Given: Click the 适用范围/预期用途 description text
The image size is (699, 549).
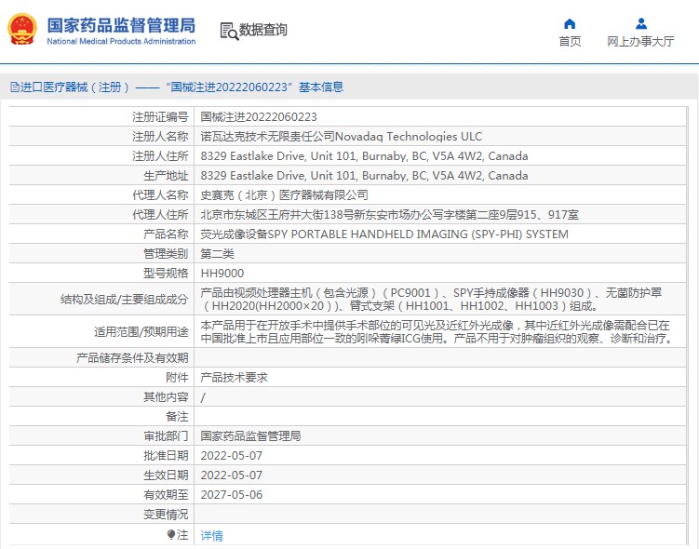Looking at the screenshot, I should pos(437,331).
